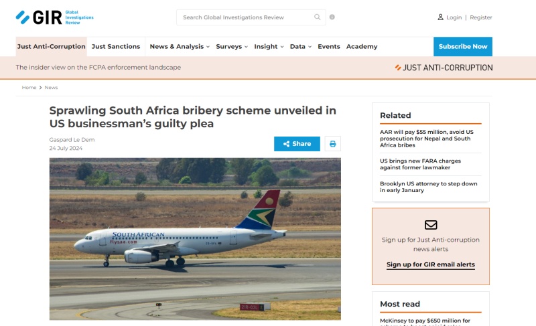The height and width of the screenshot is (326, 536).
Task: Open the Data dropdown menu
Action: 301,47
